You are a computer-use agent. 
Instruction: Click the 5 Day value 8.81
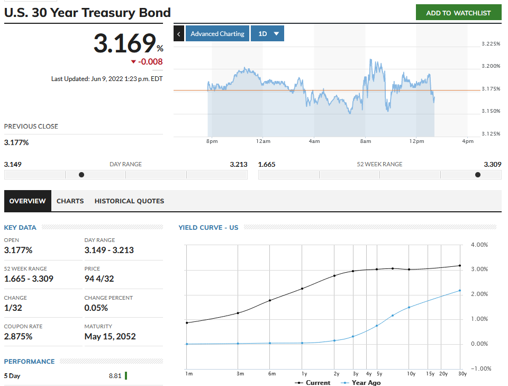[x=115, y=376]
